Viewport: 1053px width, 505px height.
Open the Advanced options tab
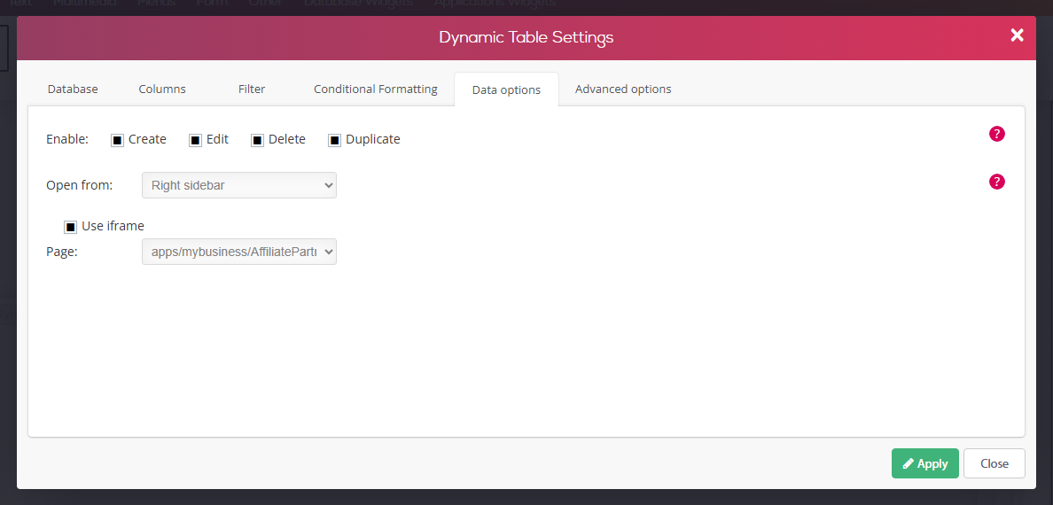(x=623, y=89)
